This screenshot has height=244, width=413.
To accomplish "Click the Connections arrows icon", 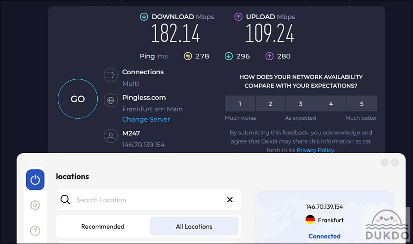I will pyautogui.click(x=111, y=75).
